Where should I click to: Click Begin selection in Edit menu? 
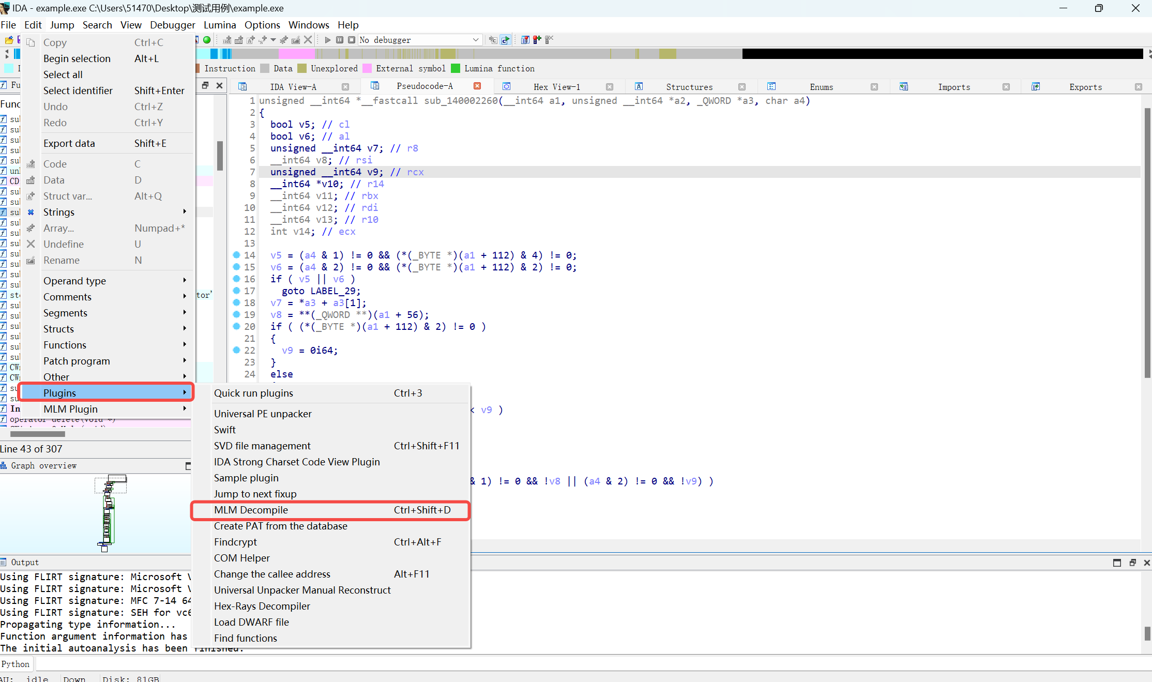(x=108, y=58)
